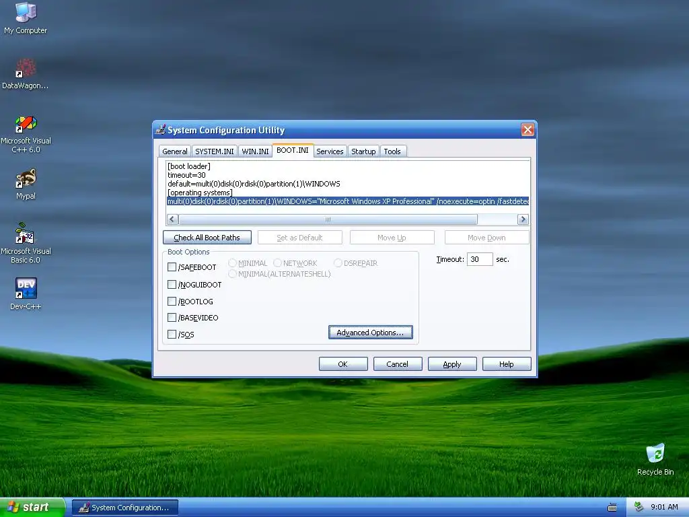Screen dimensions: 689x517
Task: Select the highlighted Windows XP Professional entry
Action: (x=348, y=201)
